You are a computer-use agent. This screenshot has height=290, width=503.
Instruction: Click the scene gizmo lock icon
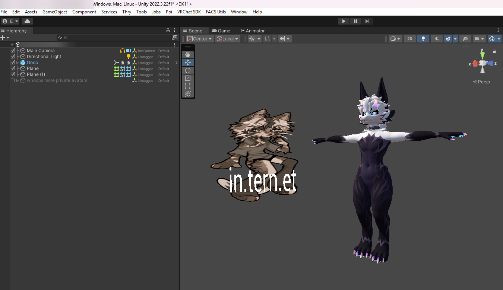click(494, 51)
